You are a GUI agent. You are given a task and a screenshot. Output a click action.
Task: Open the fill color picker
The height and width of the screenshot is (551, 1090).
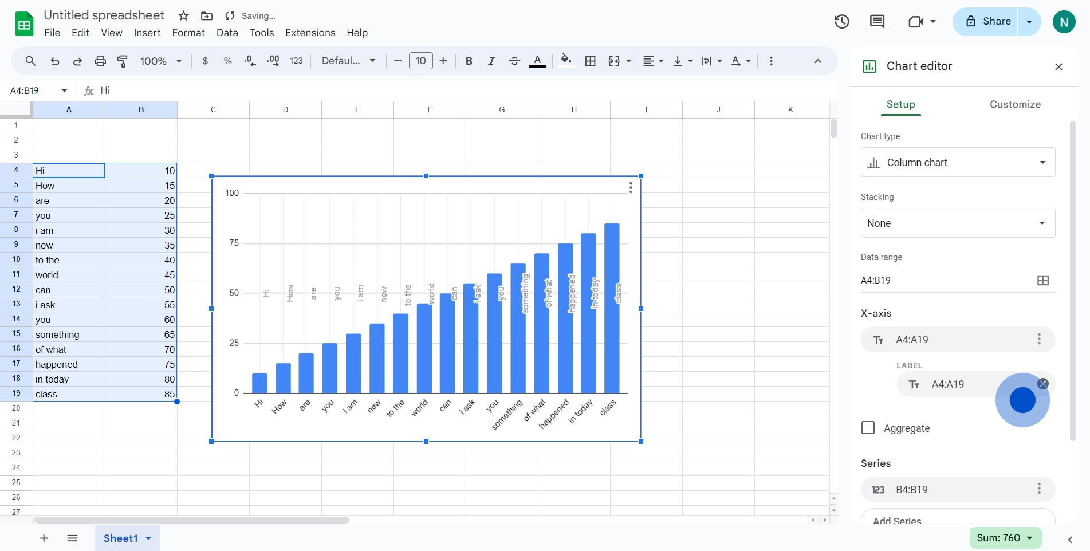point(566,61)
